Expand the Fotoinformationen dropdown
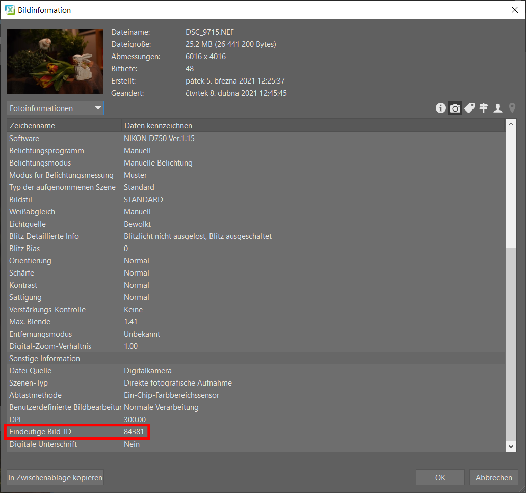Screen dimensions: 526x493 pyautogui.click(x=55, y=108)
